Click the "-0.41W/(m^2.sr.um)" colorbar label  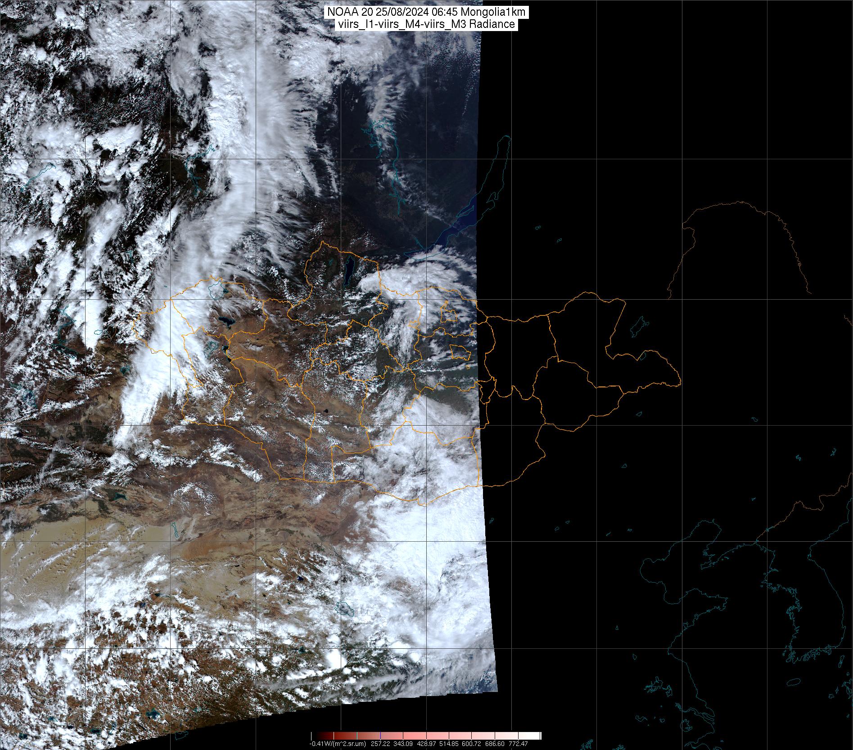point(338,744)
